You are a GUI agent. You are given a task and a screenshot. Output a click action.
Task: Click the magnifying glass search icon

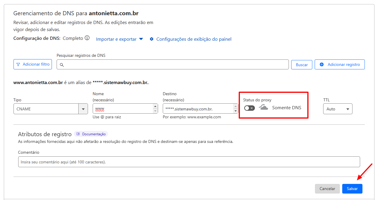pos(62,65)
